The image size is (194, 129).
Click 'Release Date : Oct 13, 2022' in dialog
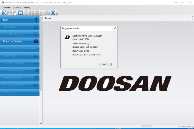pyautogui.click(x=85, y=47)
